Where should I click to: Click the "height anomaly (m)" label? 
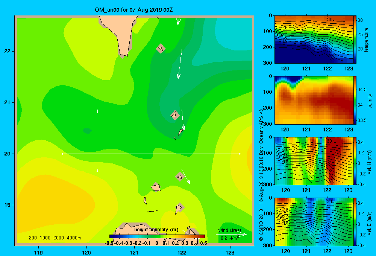point(156,230)
